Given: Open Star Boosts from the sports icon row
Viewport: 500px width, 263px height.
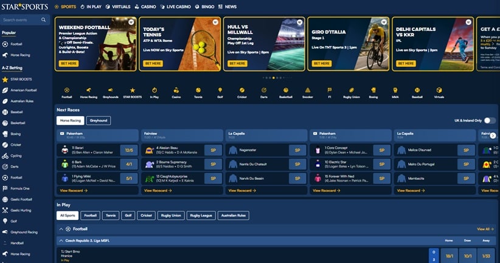Looking at the screenshot, I should 133,93.
